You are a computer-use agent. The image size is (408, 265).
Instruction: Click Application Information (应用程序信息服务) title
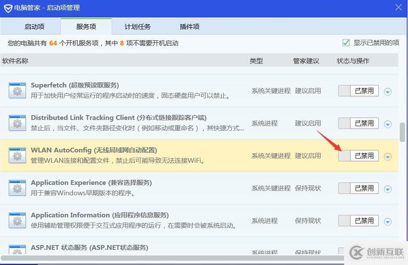100,215
